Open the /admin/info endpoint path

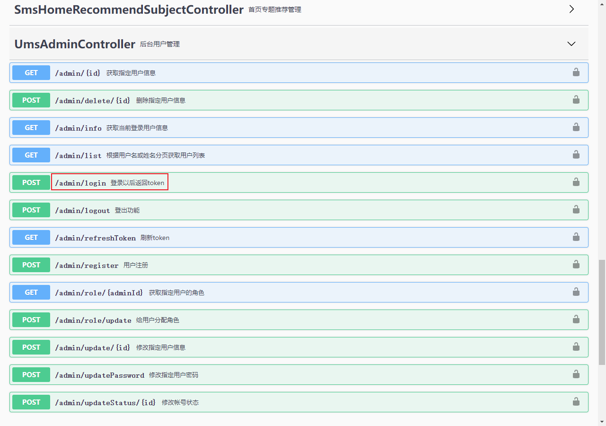pyautogui.click(x=79, y=128)
